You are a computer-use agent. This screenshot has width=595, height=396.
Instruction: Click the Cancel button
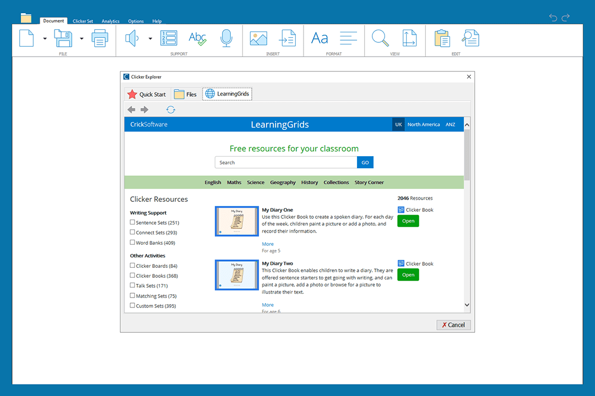[x=453, y=324]
